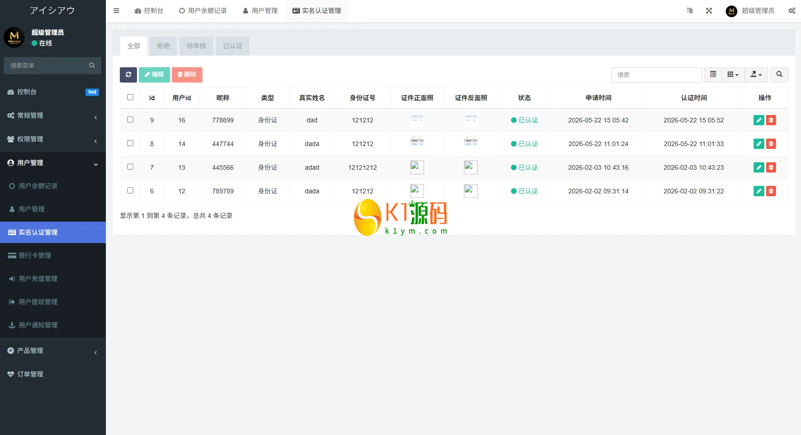Screen dimensions: 801x435
Task: Open 控制台 in the sidebar
Action: (53, 92)
